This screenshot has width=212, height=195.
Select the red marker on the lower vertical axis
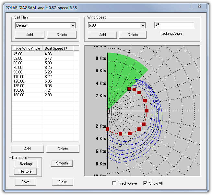pos(107,129)
